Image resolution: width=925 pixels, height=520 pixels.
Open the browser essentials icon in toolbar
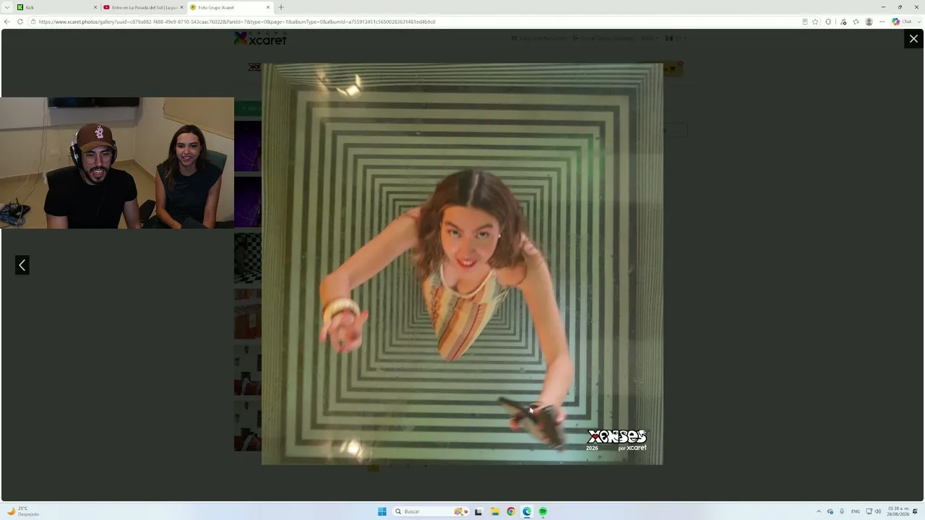[x=843, y=22]
